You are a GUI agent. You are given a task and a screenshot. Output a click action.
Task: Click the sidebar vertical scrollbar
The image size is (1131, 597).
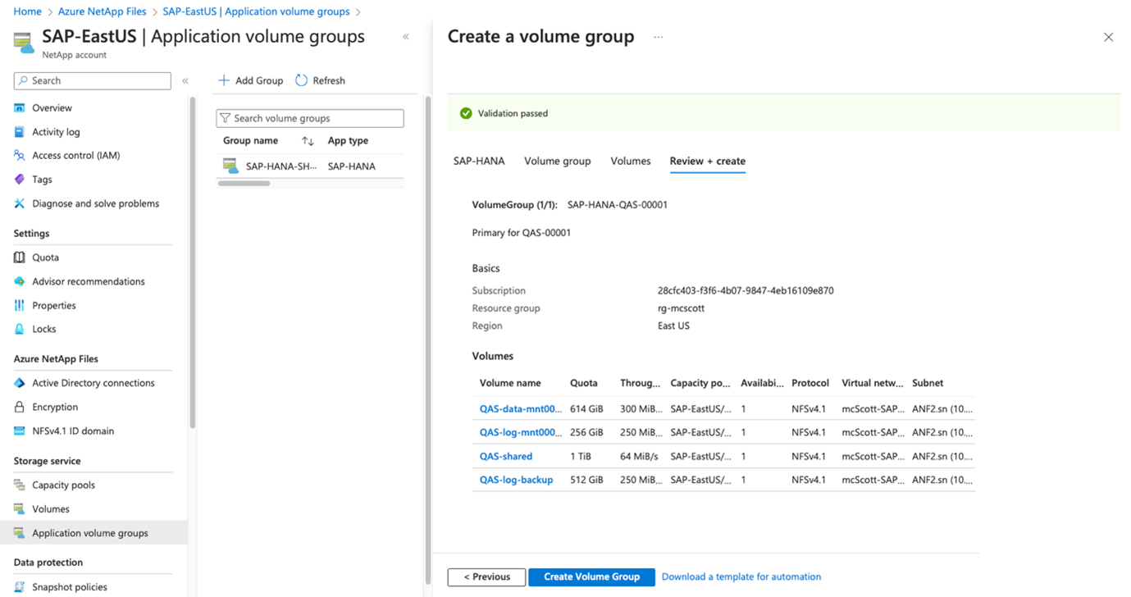[x=192, y=262]
